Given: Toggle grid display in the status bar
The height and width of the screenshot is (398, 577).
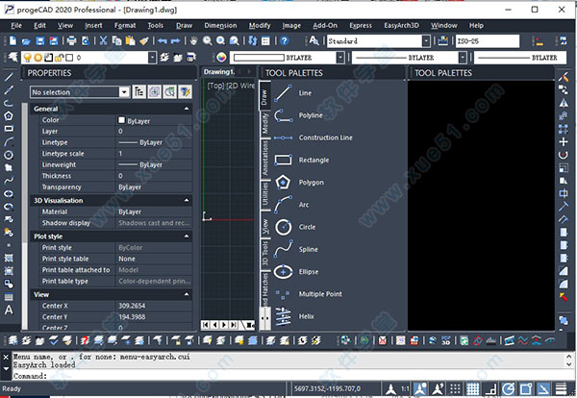Looking at the screenshot, I should pos(473,388).
